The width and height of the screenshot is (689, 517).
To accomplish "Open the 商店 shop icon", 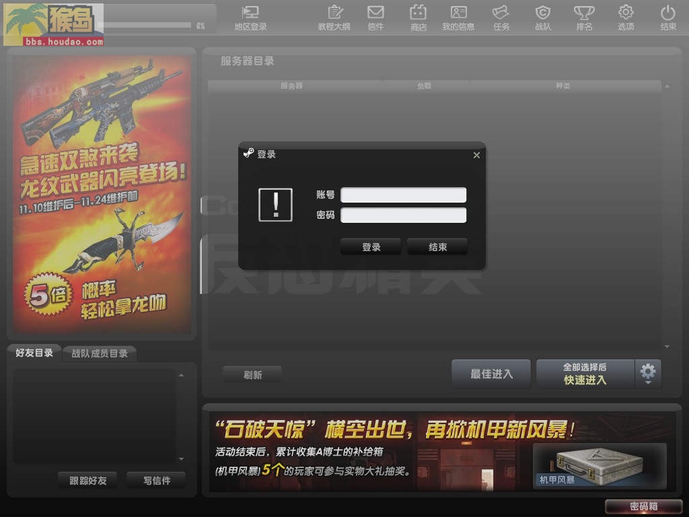I will [x=419, y=18].
